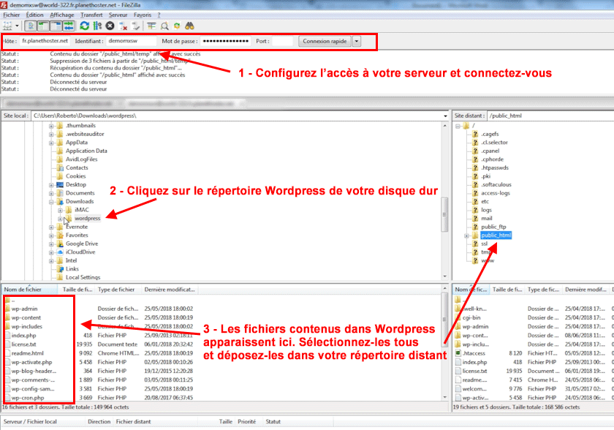The width and height of the screenshot is (614, 430).
Task: Select local wp-activate.php file
Action: 31,362
